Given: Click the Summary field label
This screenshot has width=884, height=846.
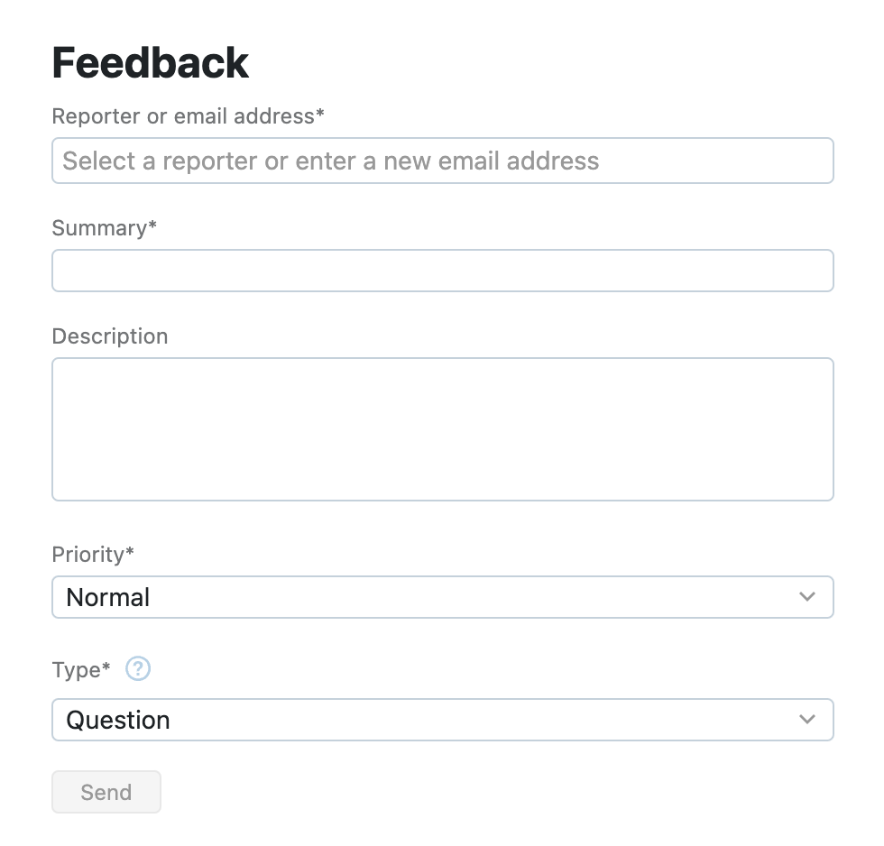Looking at the screenshot, I should [99, 228].
